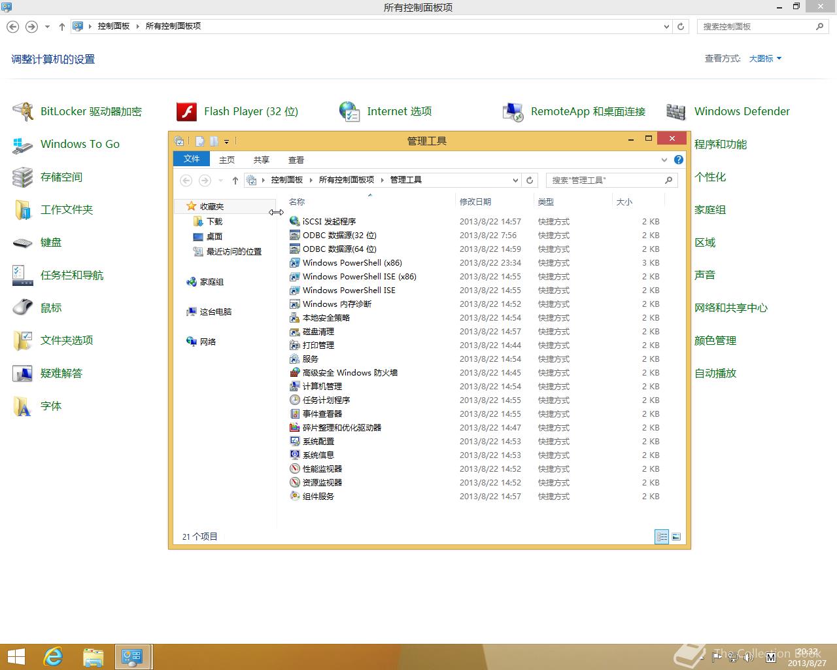Open File Explorer from taskbar
Viewport: 837px width, 670px height.
94,656
